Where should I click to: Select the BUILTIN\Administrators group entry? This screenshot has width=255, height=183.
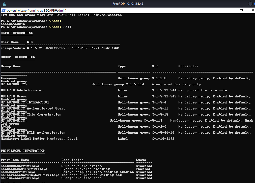coord(23,90)
